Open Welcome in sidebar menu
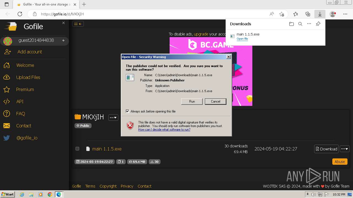 pyautogui.click(x=25, y=65)
